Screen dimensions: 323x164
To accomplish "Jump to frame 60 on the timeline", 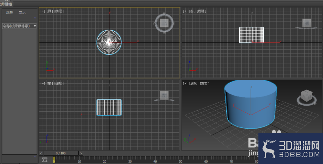I will 206,161.
